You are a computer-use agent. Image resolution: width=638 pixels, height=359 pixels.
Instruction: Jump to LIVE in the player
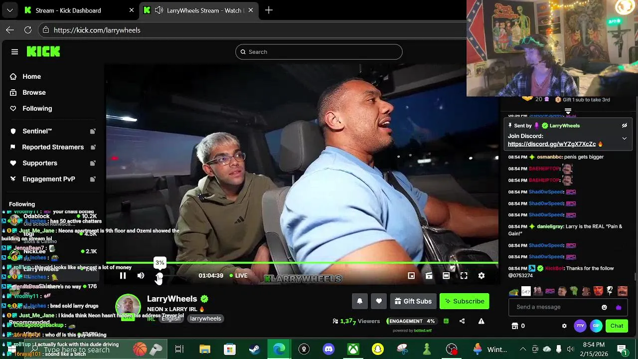(x=238, y=276)
